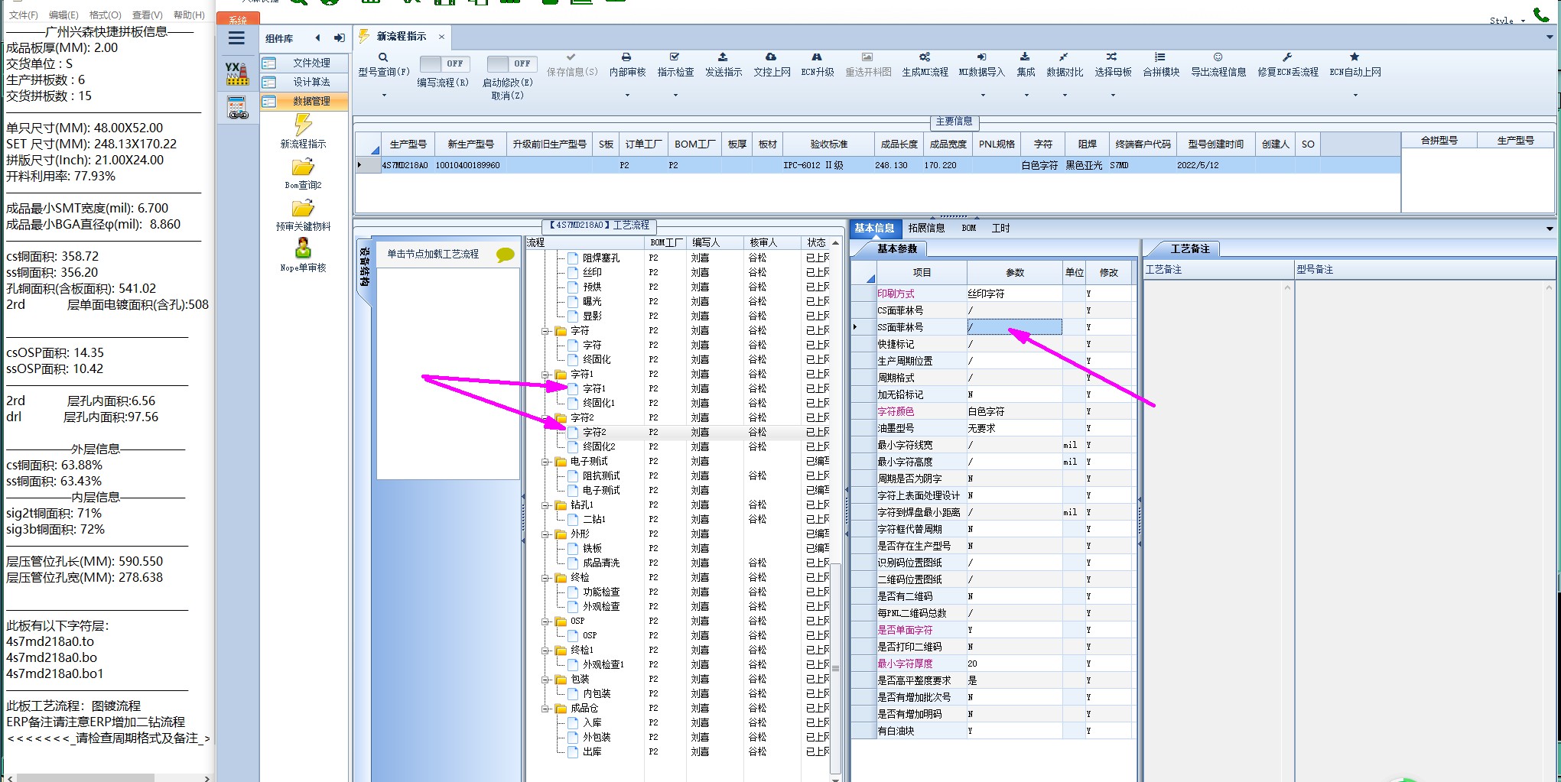1561x782 pixels.
Task: Click the 合拼模块 list icon
Action: (1160, 57)
